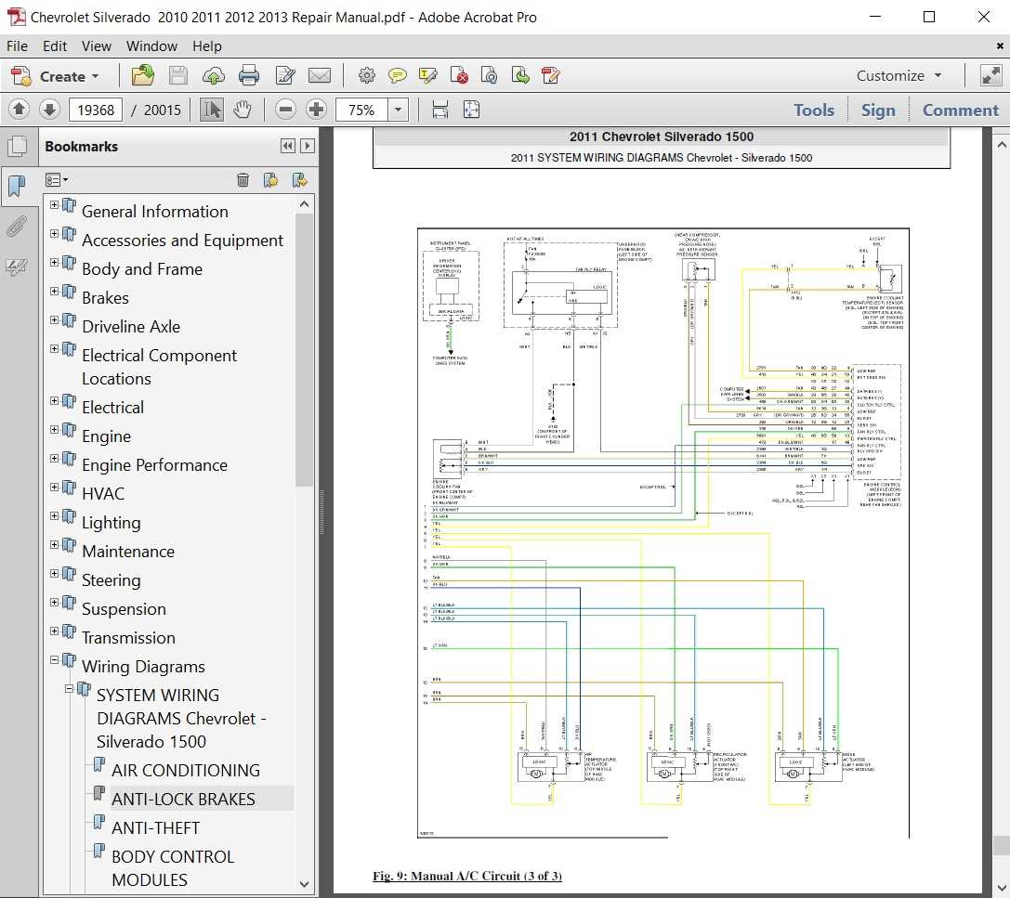Click the zoom percentage field
This screenshot has width=1010, height=898.
click(x=361, y=111)
